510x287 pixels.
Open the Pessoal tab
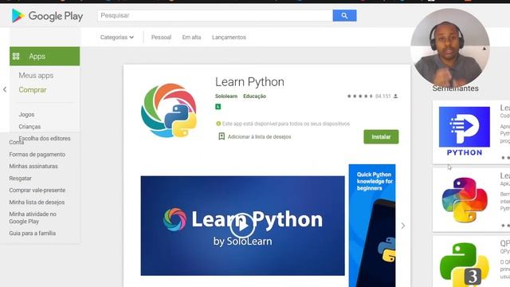(x=161, y=37)
